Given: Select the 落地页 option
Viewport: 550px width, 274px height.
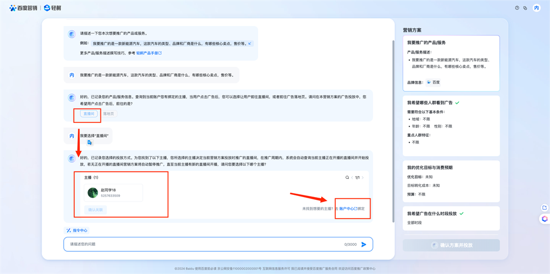Looking at the screenshot, I should coord(109,114).
